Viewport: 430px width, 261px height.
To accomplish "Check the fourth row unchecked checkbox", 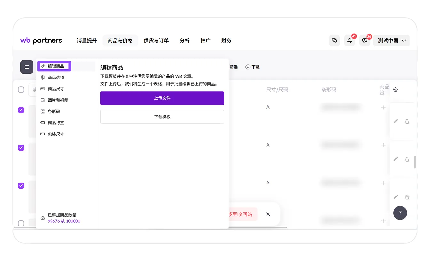I will (21, 223).
